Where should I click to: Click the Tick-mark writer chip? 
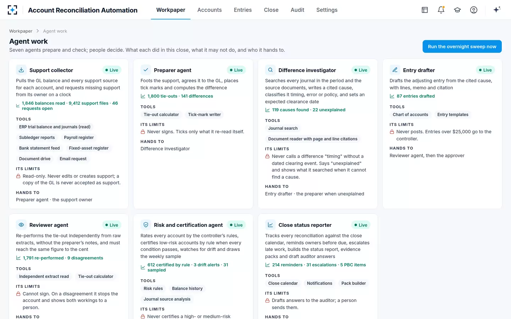click(x=204, y=114)
